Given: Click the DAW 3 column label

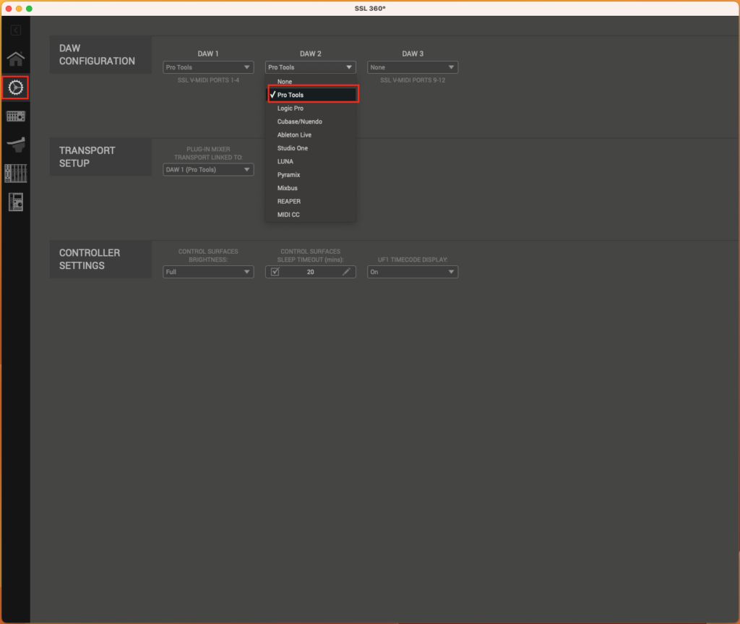Looking at the screenshot, I should [413, 54].
